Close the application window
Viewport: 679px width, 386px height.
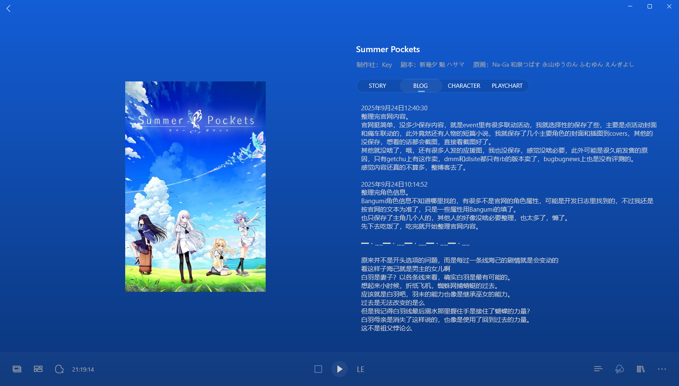669,6
